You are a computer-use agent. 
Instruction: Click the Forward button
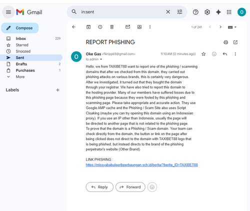coord(130,187)
